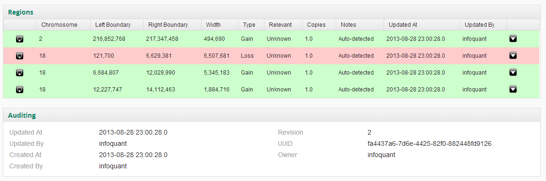Image resolution: width=546 pixels, height=181 pixels.
Task: Click the Updated At column header
Action: [422, 25]
